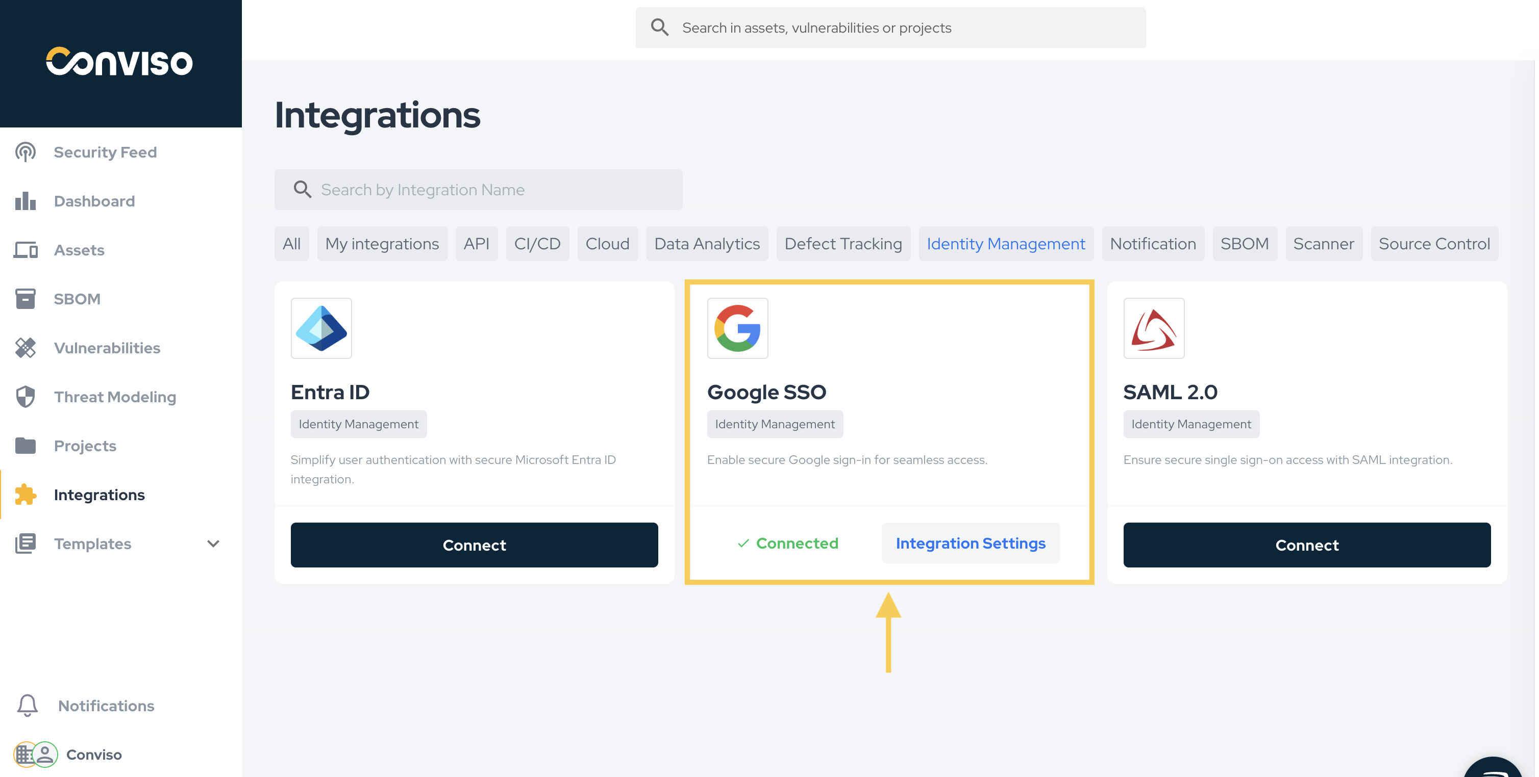This screenshot has width=1539, height=777.
Task: Open Notifications label in sidebar
Action: [x=106, y=706]
